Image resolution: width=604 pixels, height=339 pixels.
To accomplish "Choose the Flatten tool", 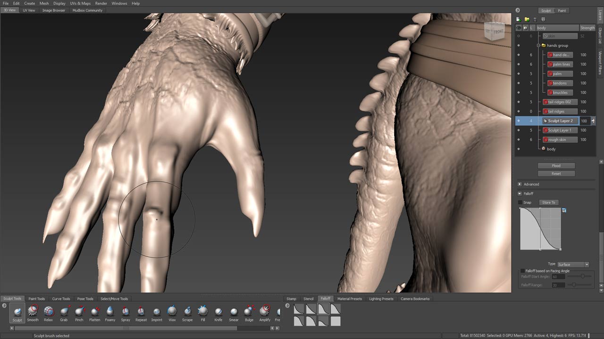I will (94, 311).
